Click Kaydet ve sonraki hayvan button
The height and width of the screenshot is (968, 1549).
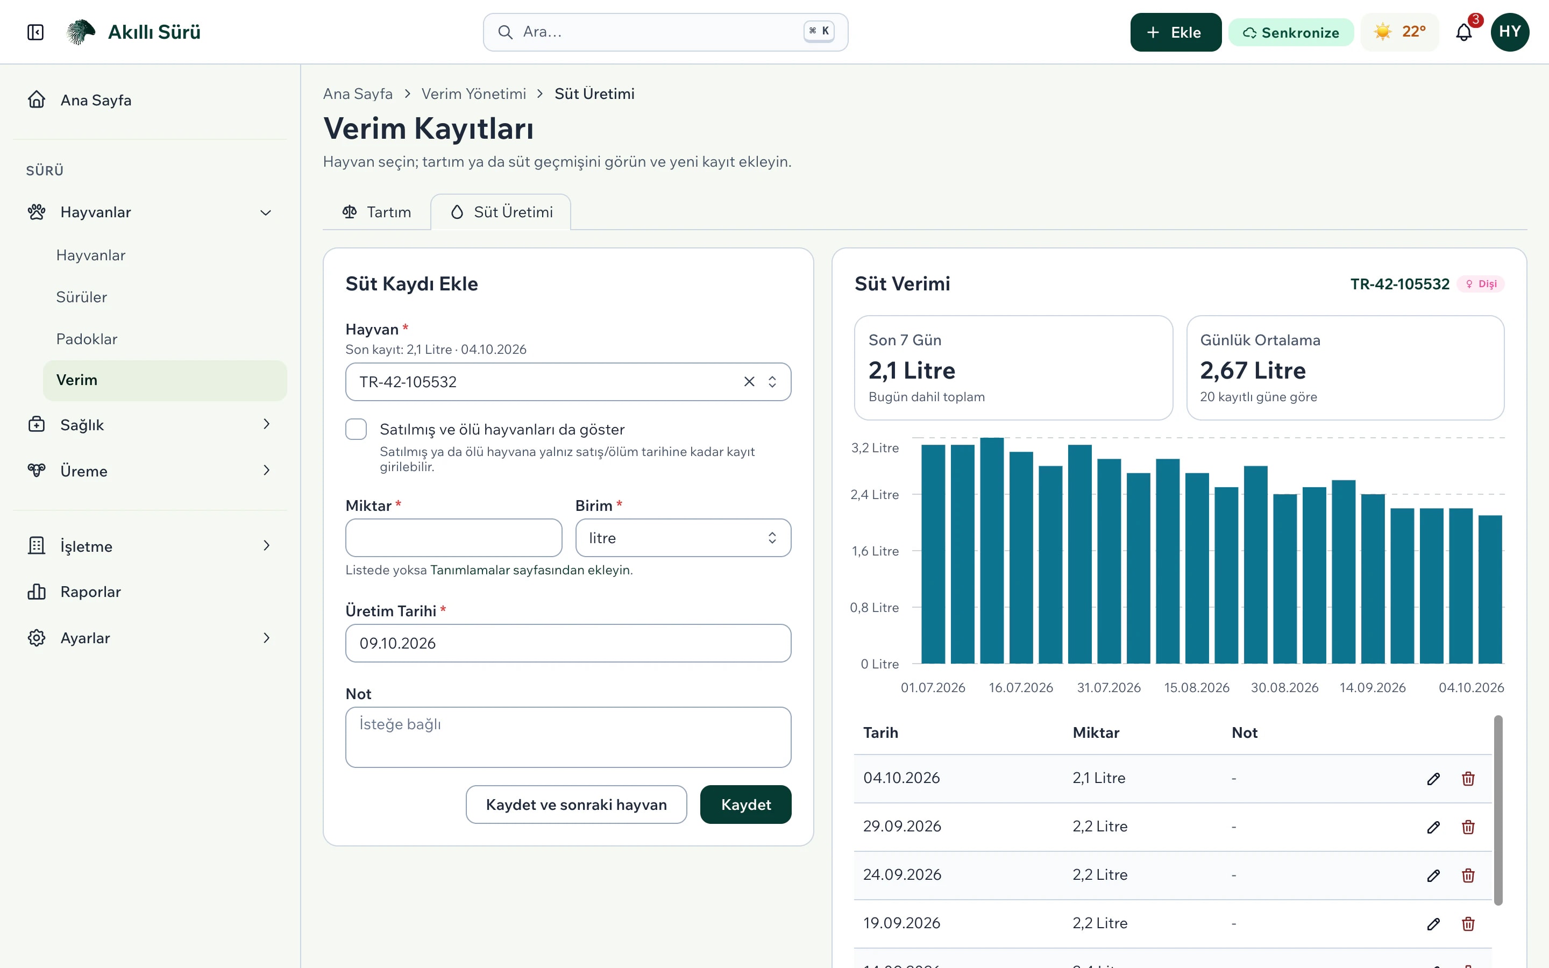[x=576, y=804]
